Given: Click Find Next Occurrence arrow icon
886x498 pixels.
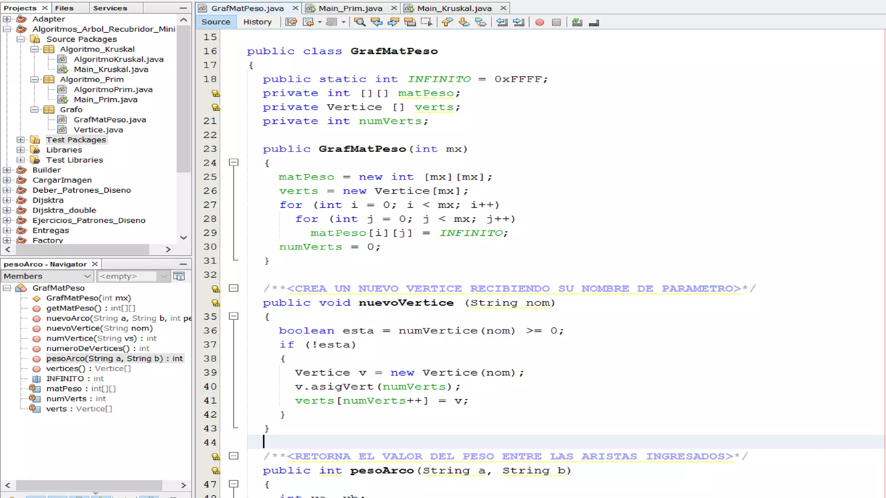Looking at the screenshot, I should click(x=393, y=22).
